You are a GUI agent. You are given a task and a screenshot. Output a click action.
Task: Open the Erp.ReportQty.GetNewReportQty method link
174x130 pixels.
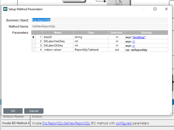point(66,123)
